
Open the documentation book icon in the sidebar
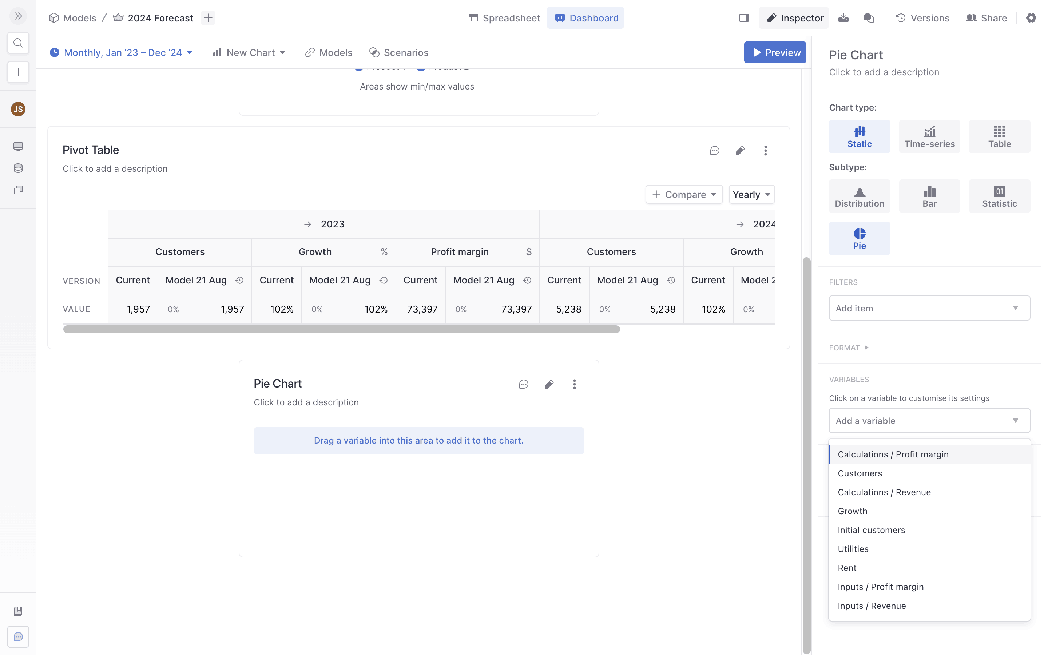coord(18,611)
